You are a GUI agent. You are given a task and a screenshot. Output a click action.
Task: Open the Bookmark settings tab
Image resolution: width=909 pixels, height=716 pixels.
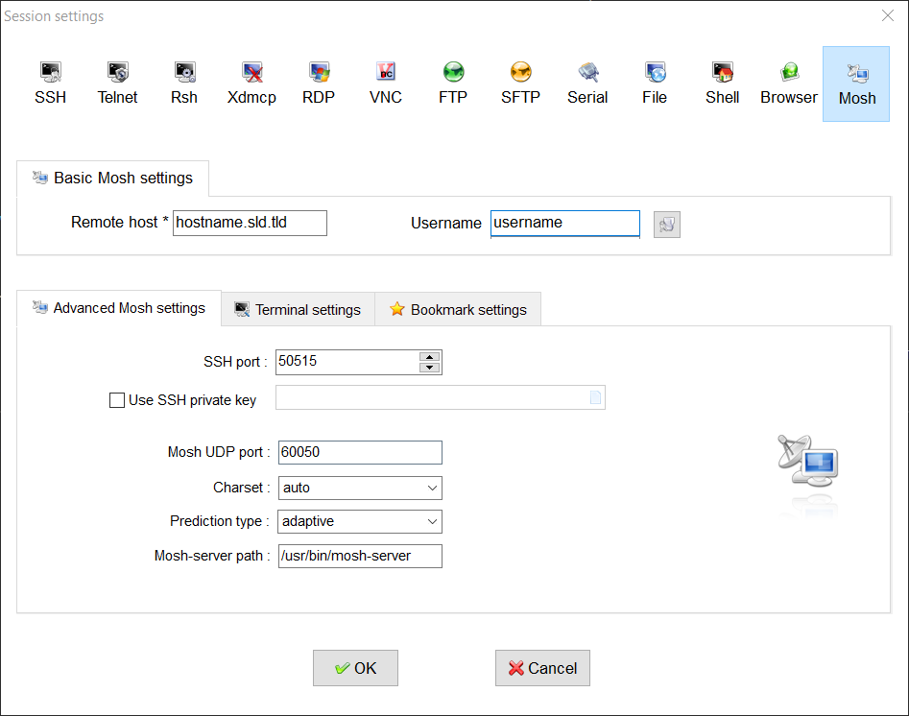(x=458, y=309)
